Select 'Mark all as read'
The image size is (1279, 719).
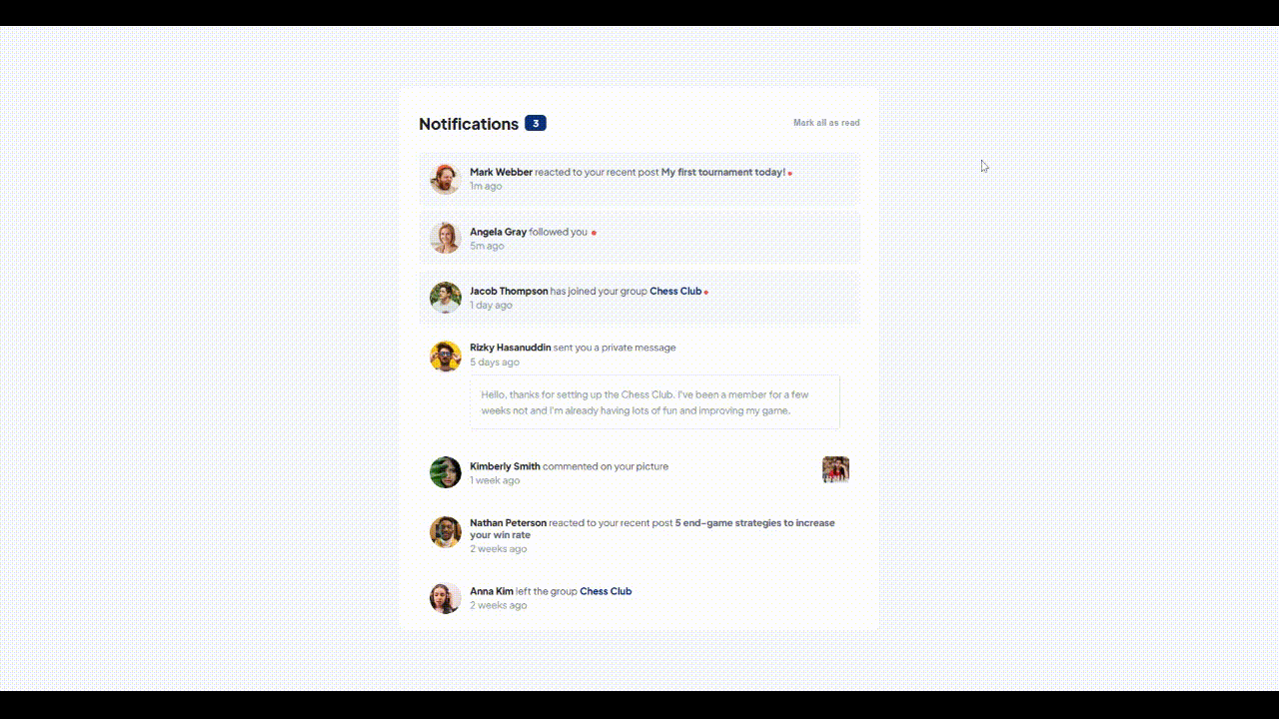click(x=826, y=122)
